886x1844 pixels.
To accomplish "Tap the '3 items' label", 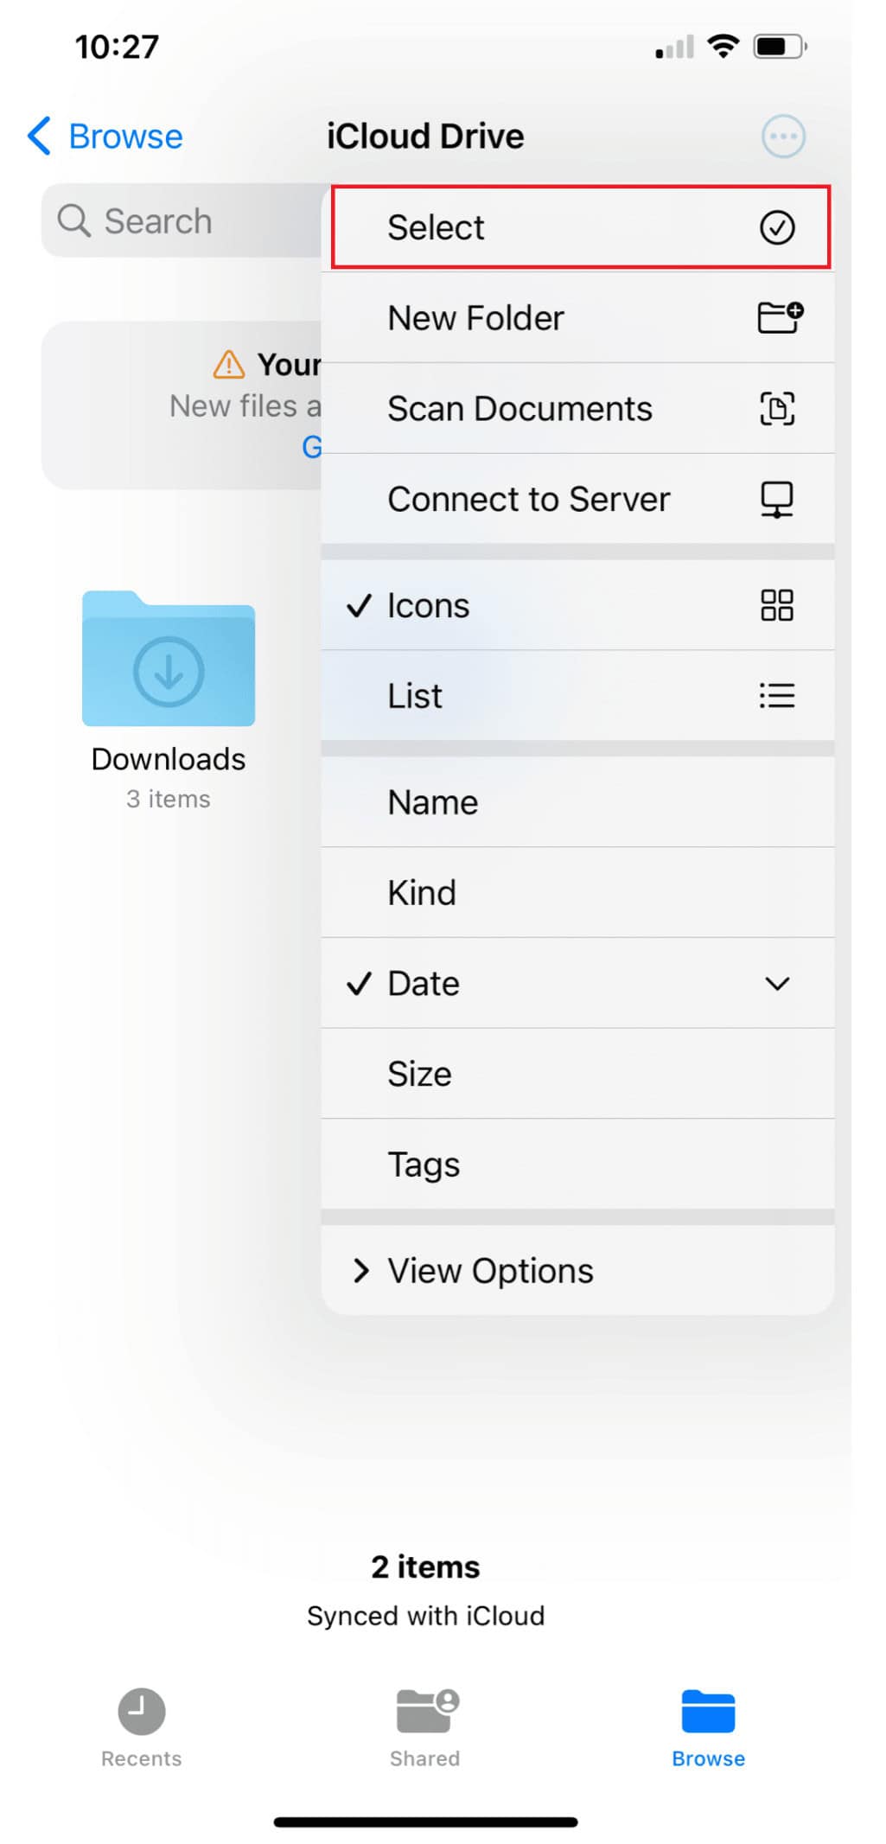I will coord(169,799).
